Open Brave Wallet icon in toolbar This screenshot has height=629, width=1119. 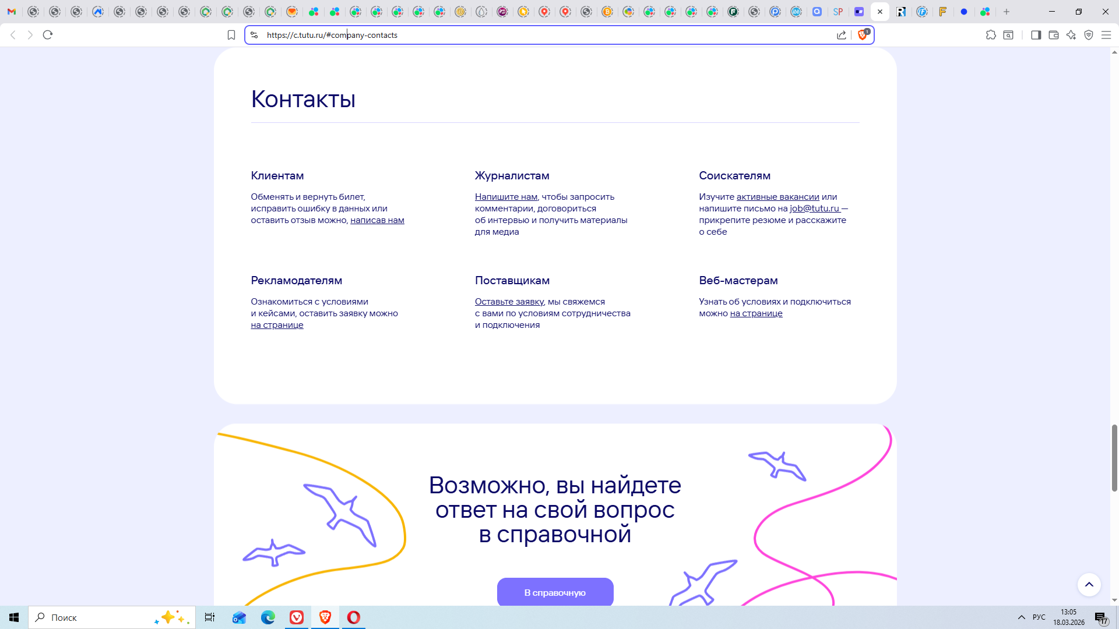pos(1053,35)
